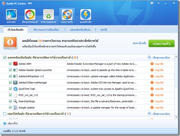Click the delay-disable link for Adobe ARM
The height and width of the screenshot is (136, 180).
[x=159, y=64]
